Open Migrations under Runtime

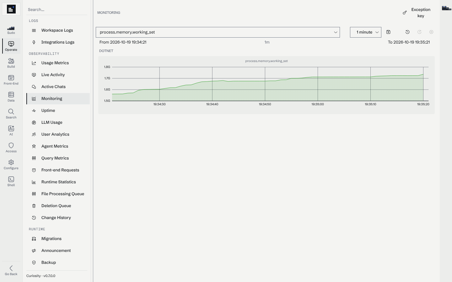pyautogui.click(x=58, y=239)
